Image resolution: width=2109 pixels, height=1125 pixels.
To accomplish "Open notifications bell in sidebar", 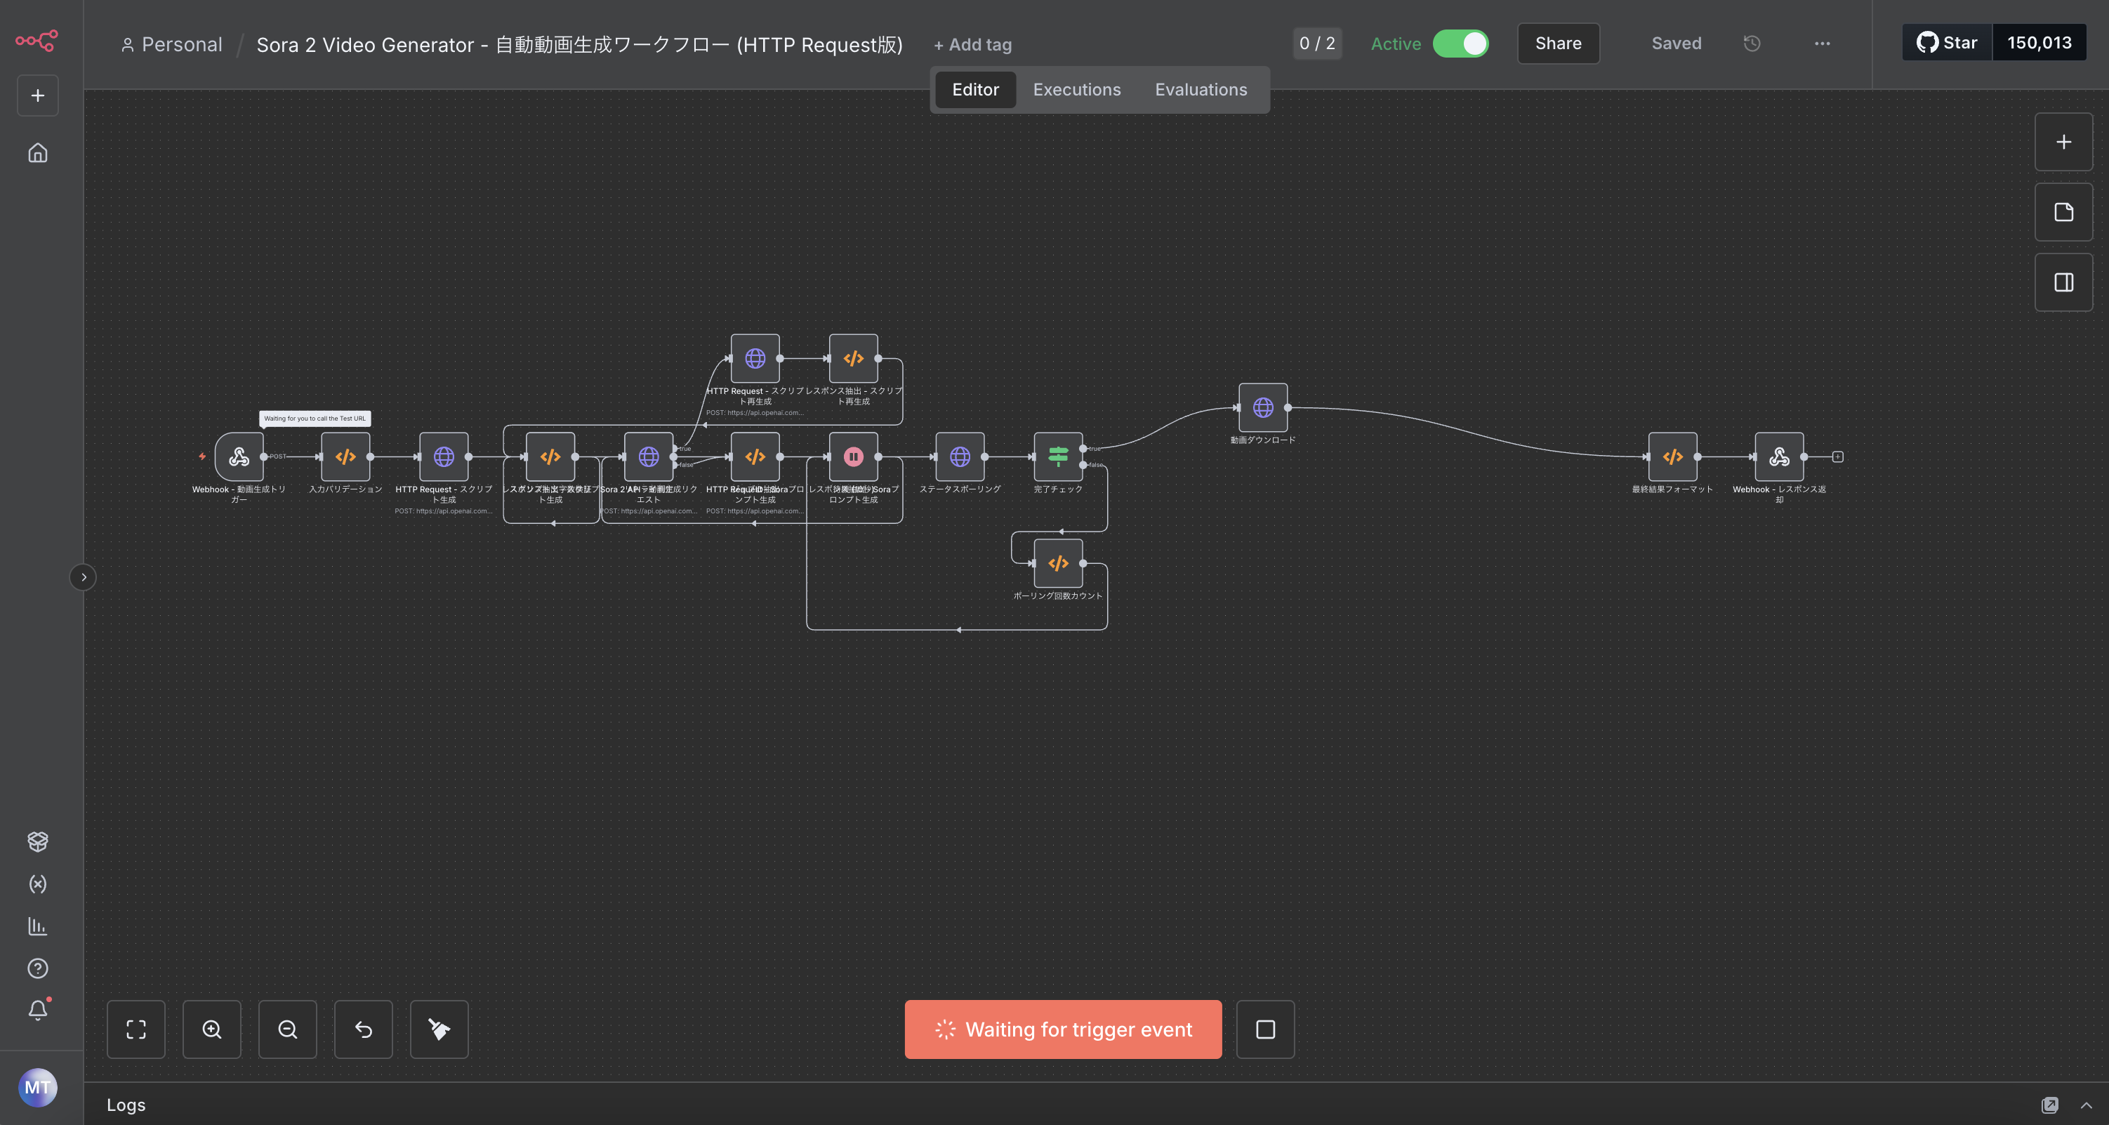I will click(38, 1010).
